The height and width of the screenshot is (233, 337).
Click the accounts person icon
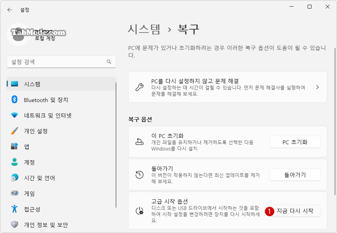(x=14, y=162)
